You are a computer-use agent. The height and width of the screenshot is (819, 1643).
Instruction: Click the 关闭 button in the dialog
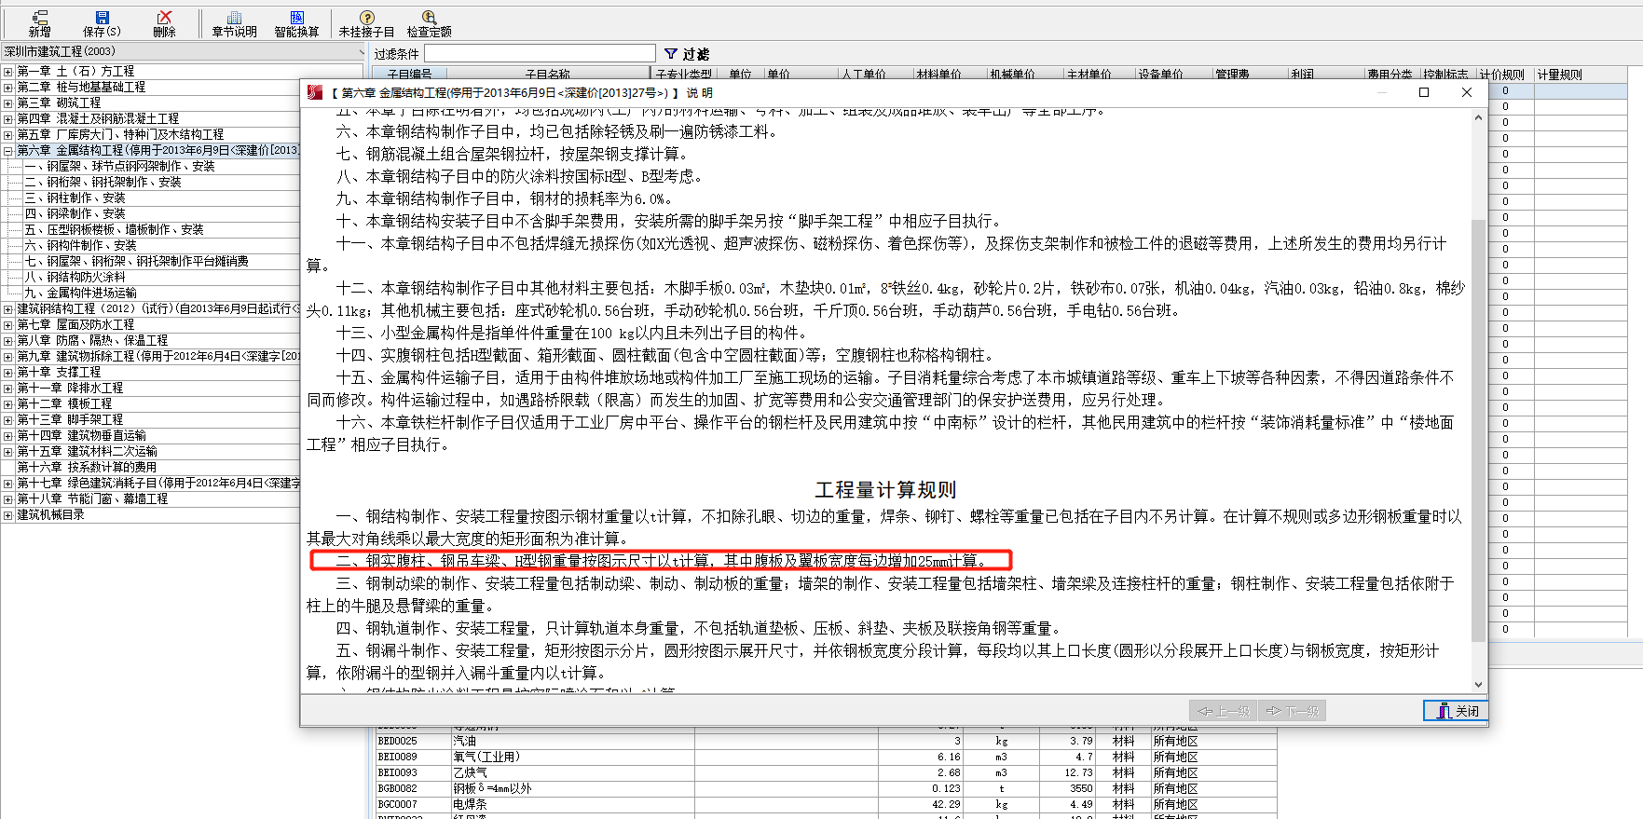(1457, 711)
